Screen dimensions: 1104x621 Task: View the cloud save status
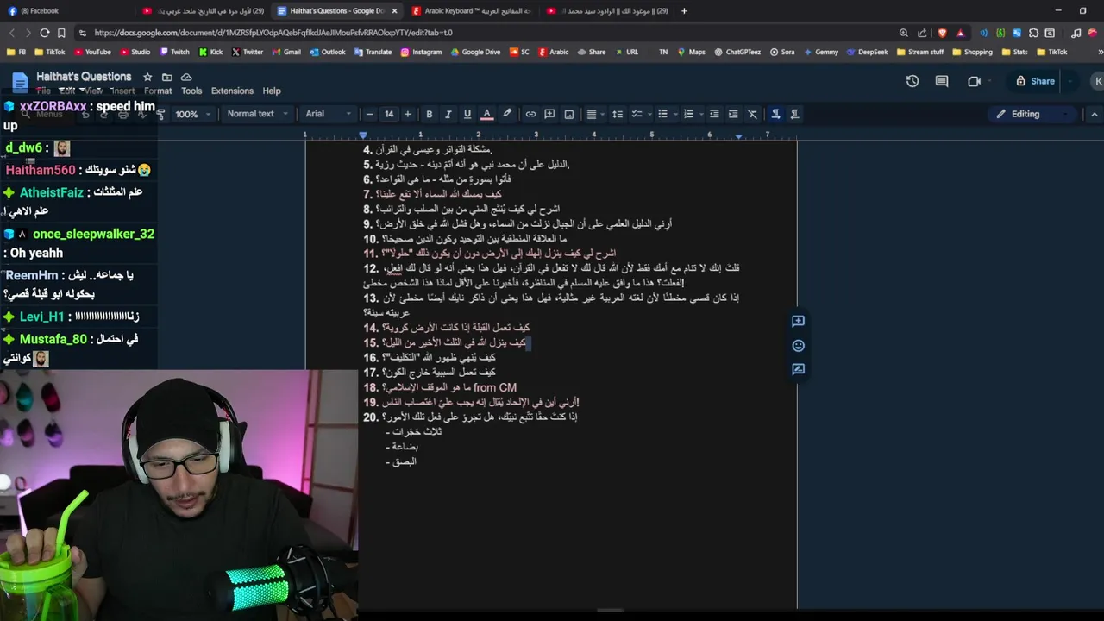(x=185, y=77)
